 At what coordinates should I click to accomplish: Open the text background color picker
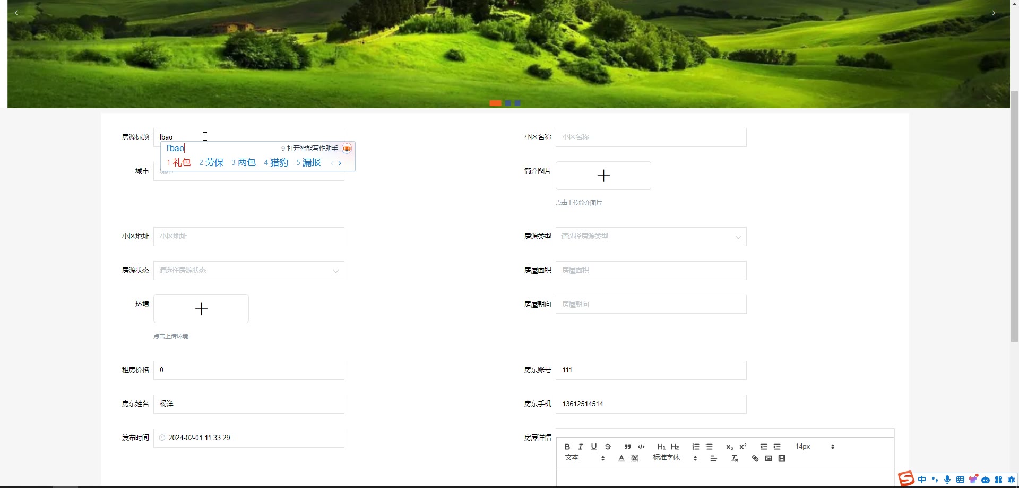click(635, 458)
